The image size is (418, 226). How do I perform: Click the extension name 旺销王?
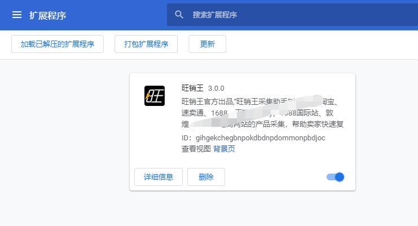(x=192, y=88)
